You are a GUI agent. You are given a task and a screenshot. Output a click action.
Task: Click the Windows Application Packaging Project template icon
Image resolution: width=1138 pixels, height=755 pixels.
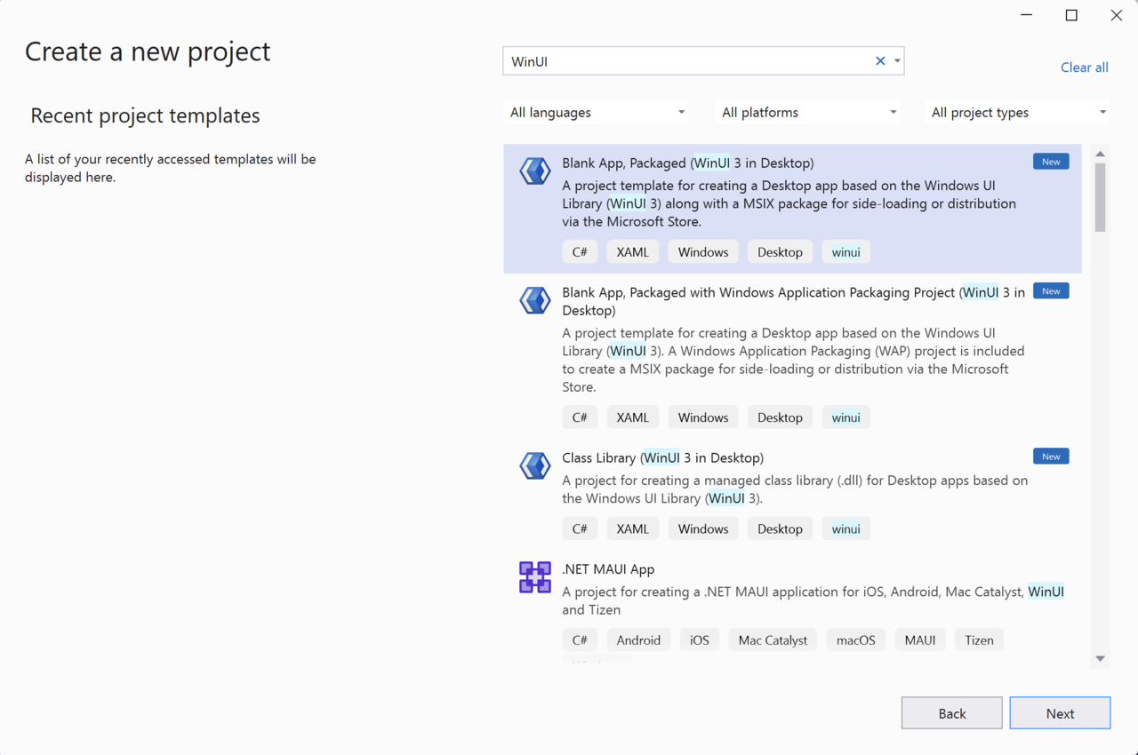534,300
